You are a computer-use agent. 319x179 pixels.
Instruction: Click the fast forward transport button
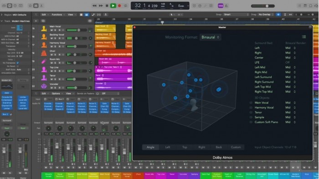(x=101, y=5)
